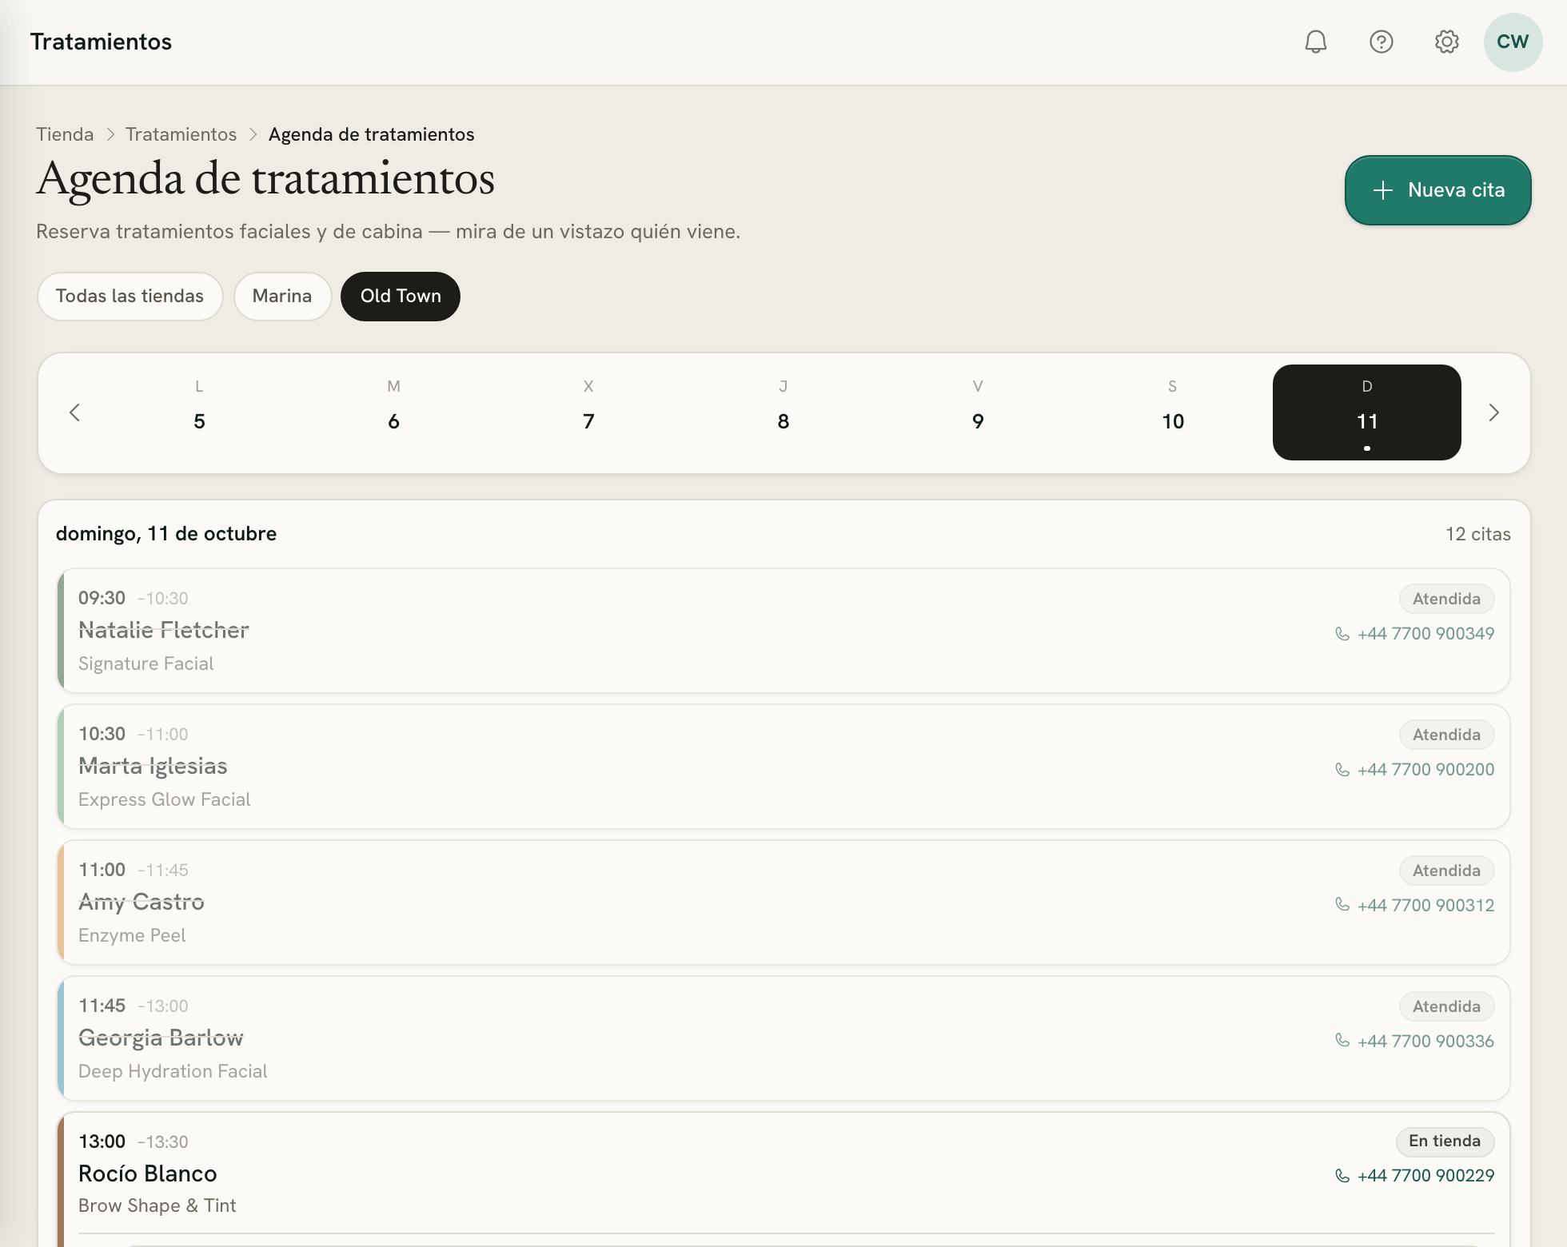Call +44 7700 900336

(1425, 1042)
